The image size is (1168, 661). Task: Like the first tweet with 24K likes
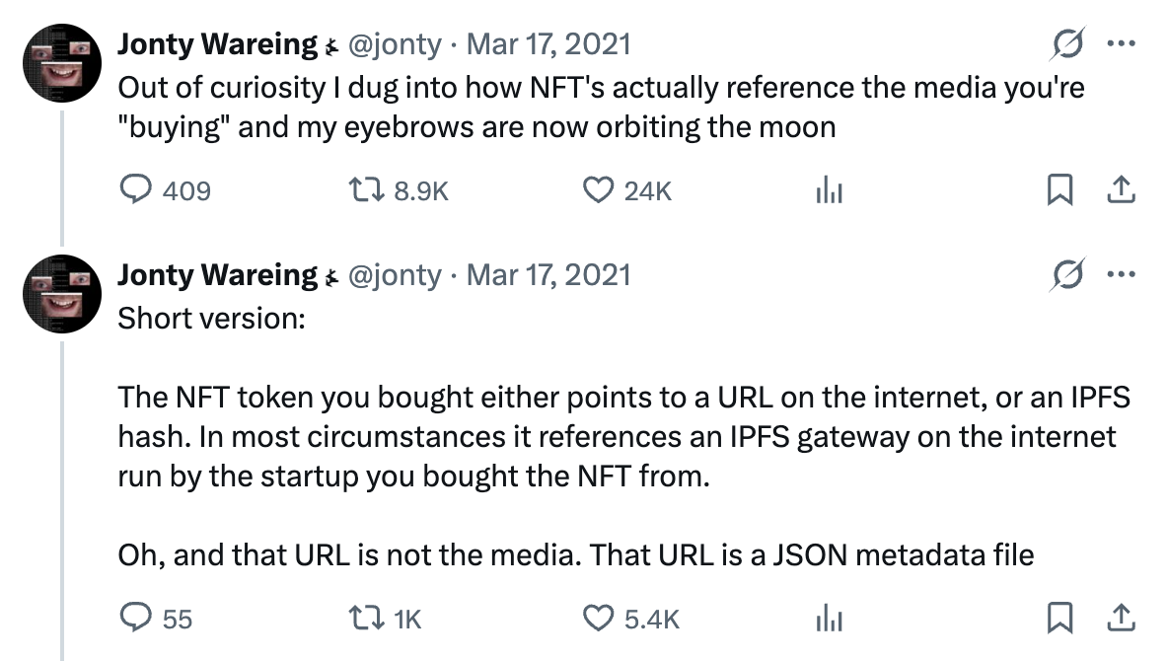598,190
